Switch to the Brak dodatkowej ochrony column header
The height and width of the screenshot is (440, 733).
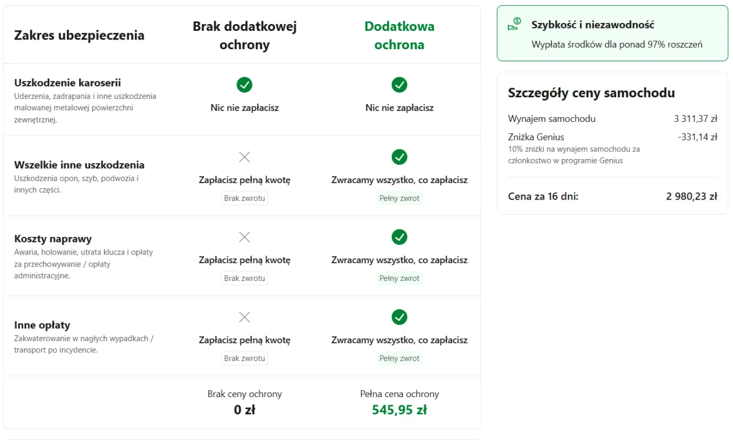click(245, 35)
